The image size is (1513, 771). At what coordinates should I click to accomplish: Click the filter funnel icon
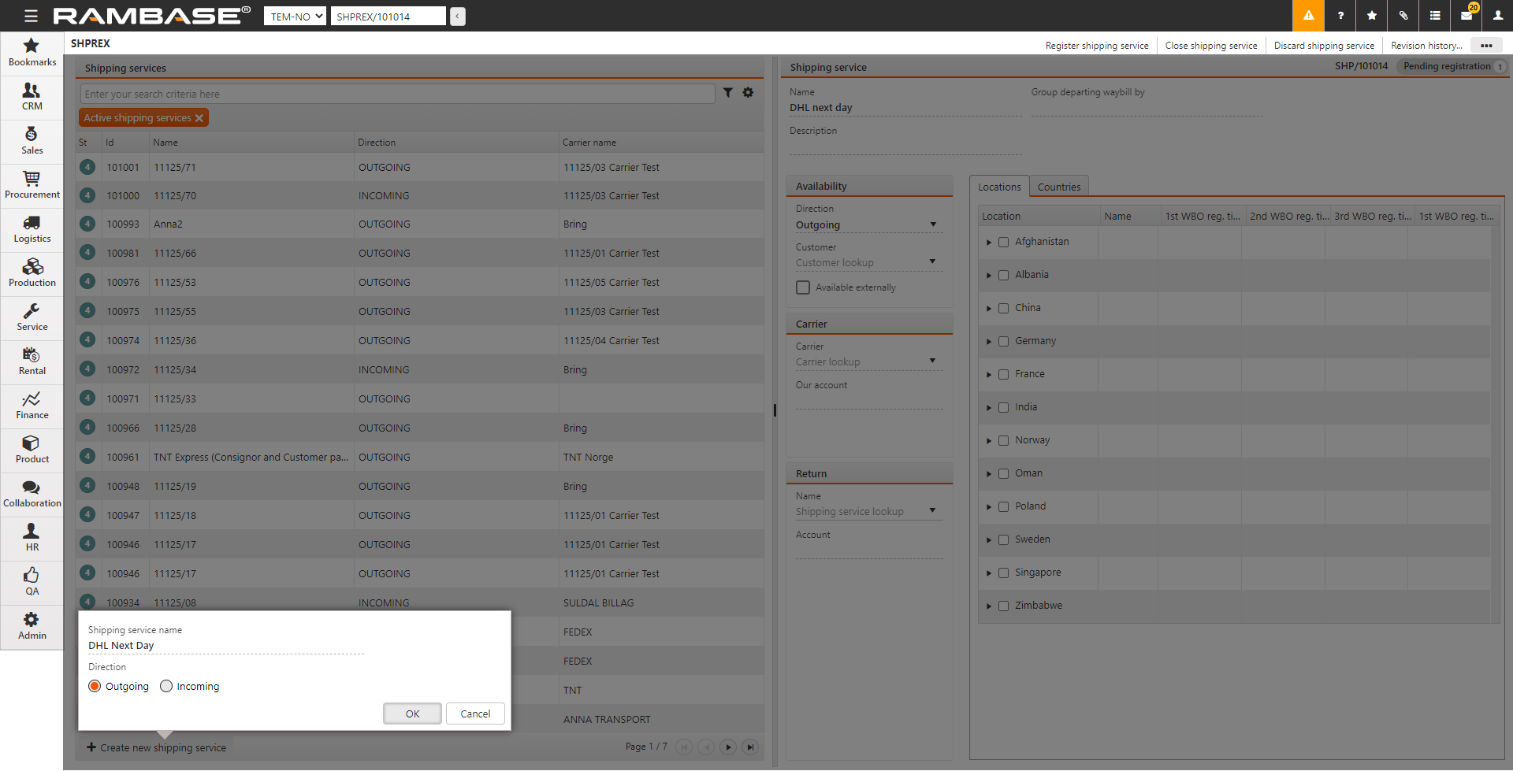point(728,93)
